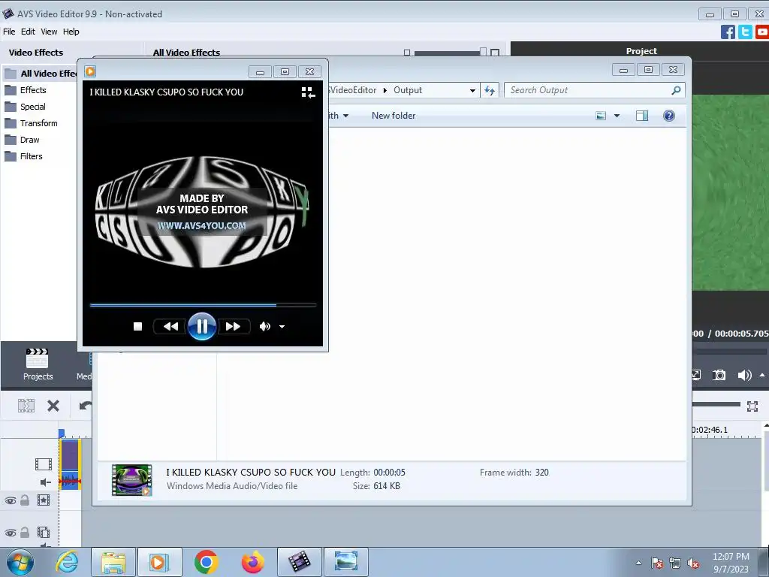Click the file name in the details pane

[x=251, y=473]
